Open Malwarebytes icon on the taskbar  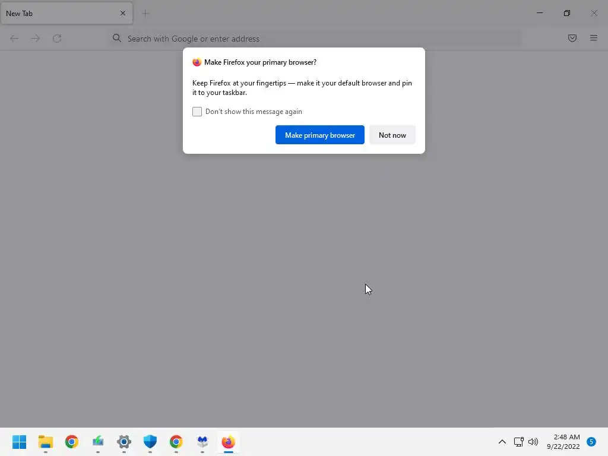[202, 442]
